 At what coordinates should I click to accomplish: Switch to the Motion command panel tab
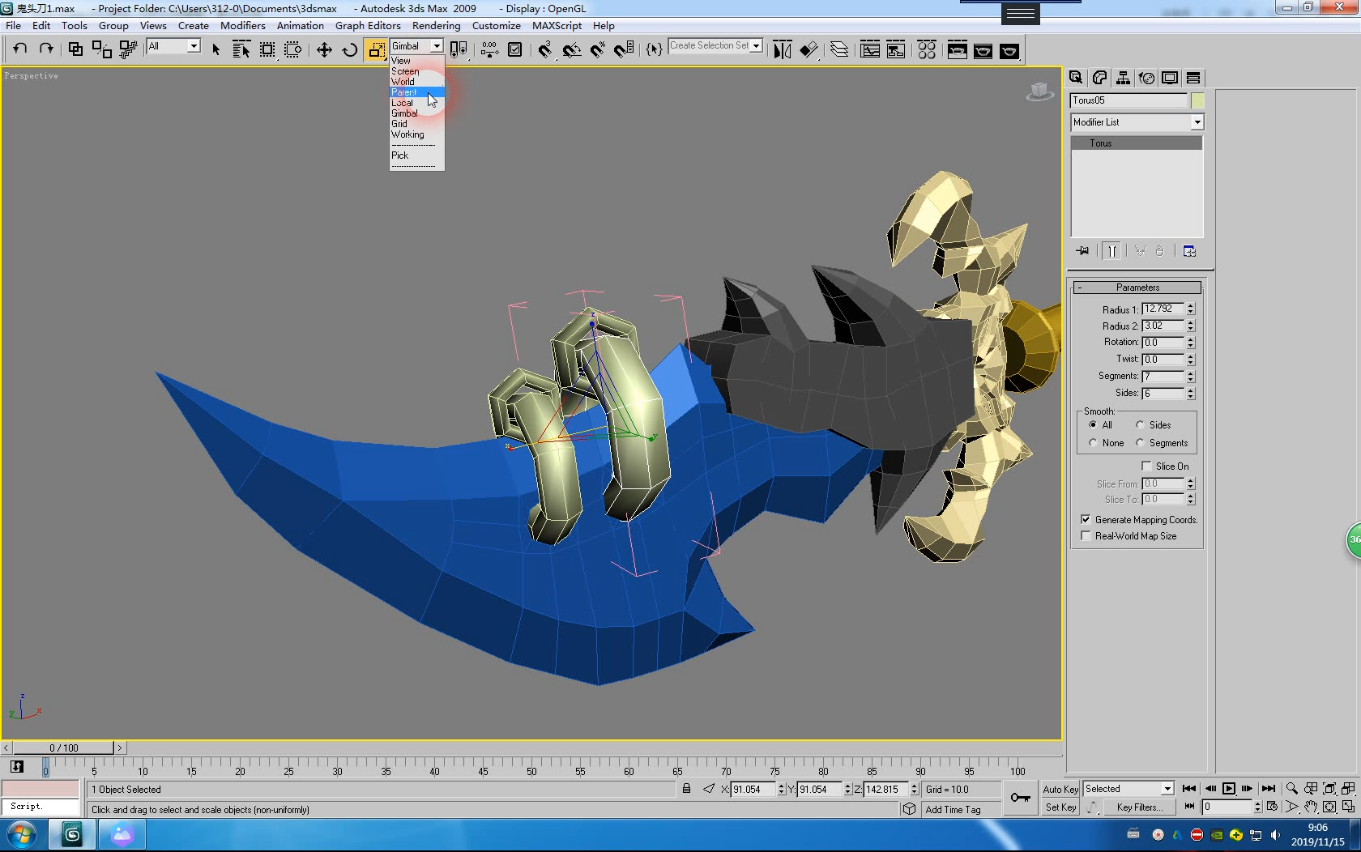pos(1146,78)
